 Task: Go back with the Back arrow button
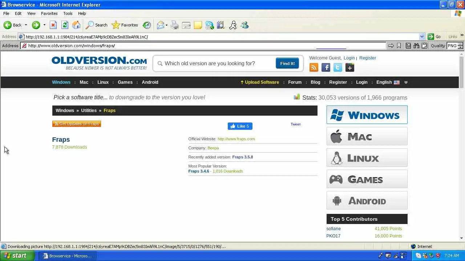click(x=12, y=25)
